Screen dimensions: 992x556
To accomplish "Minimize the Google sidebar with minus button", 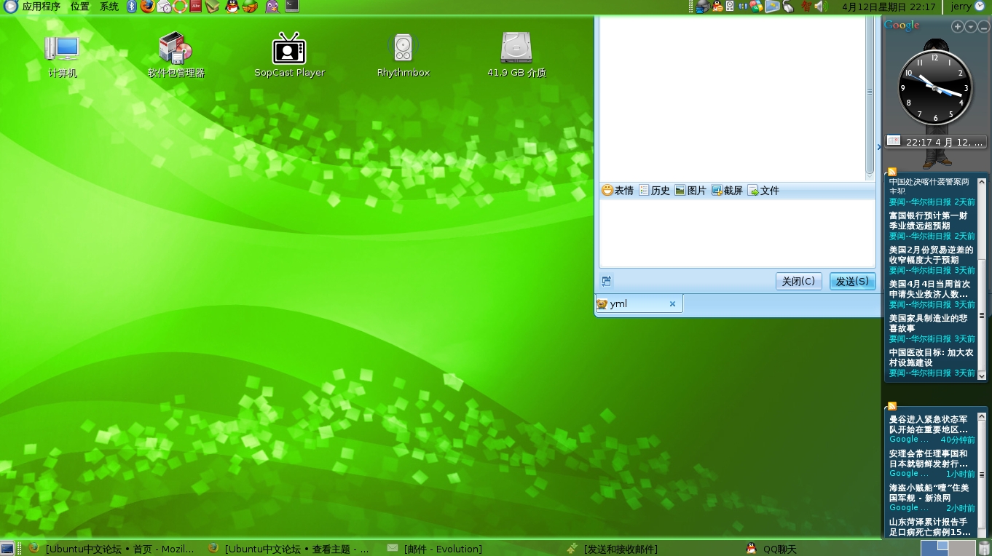I will tap(984, 27).
